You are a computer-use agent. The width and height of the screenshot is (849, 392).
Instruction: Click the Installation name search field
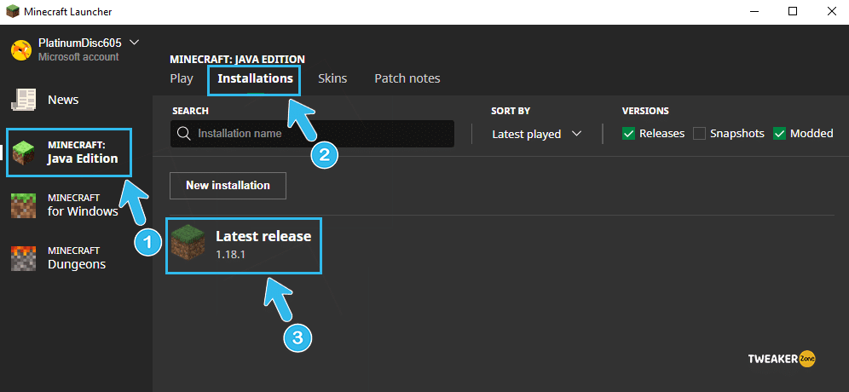click(x=313, y=133)
